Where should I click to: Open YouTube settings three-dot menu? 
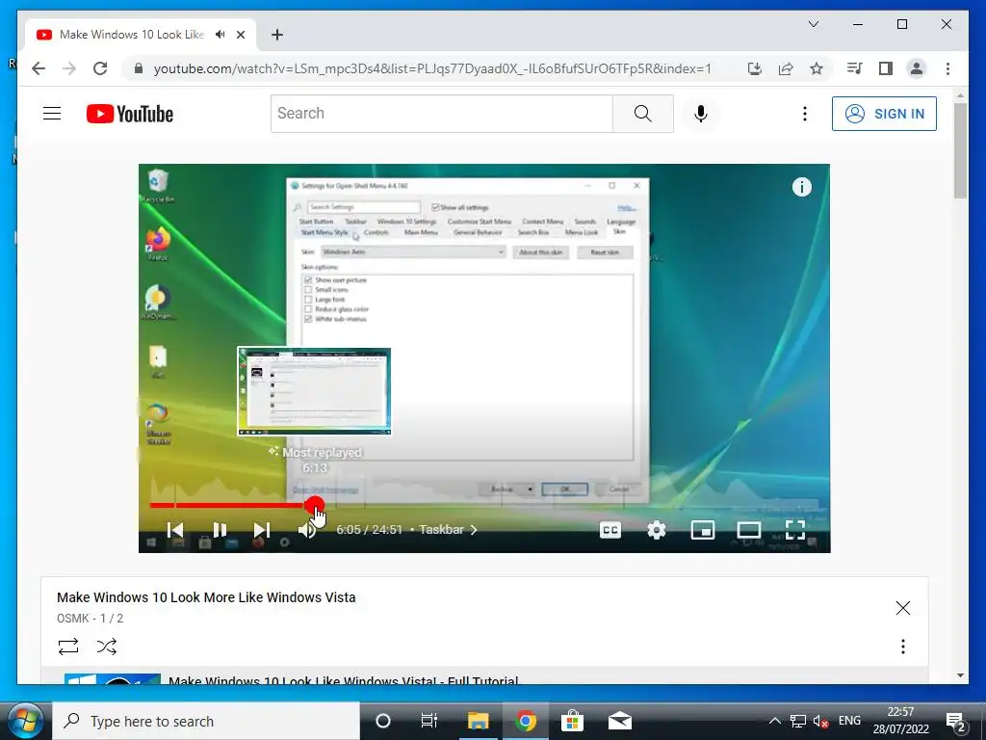point(804,114)
